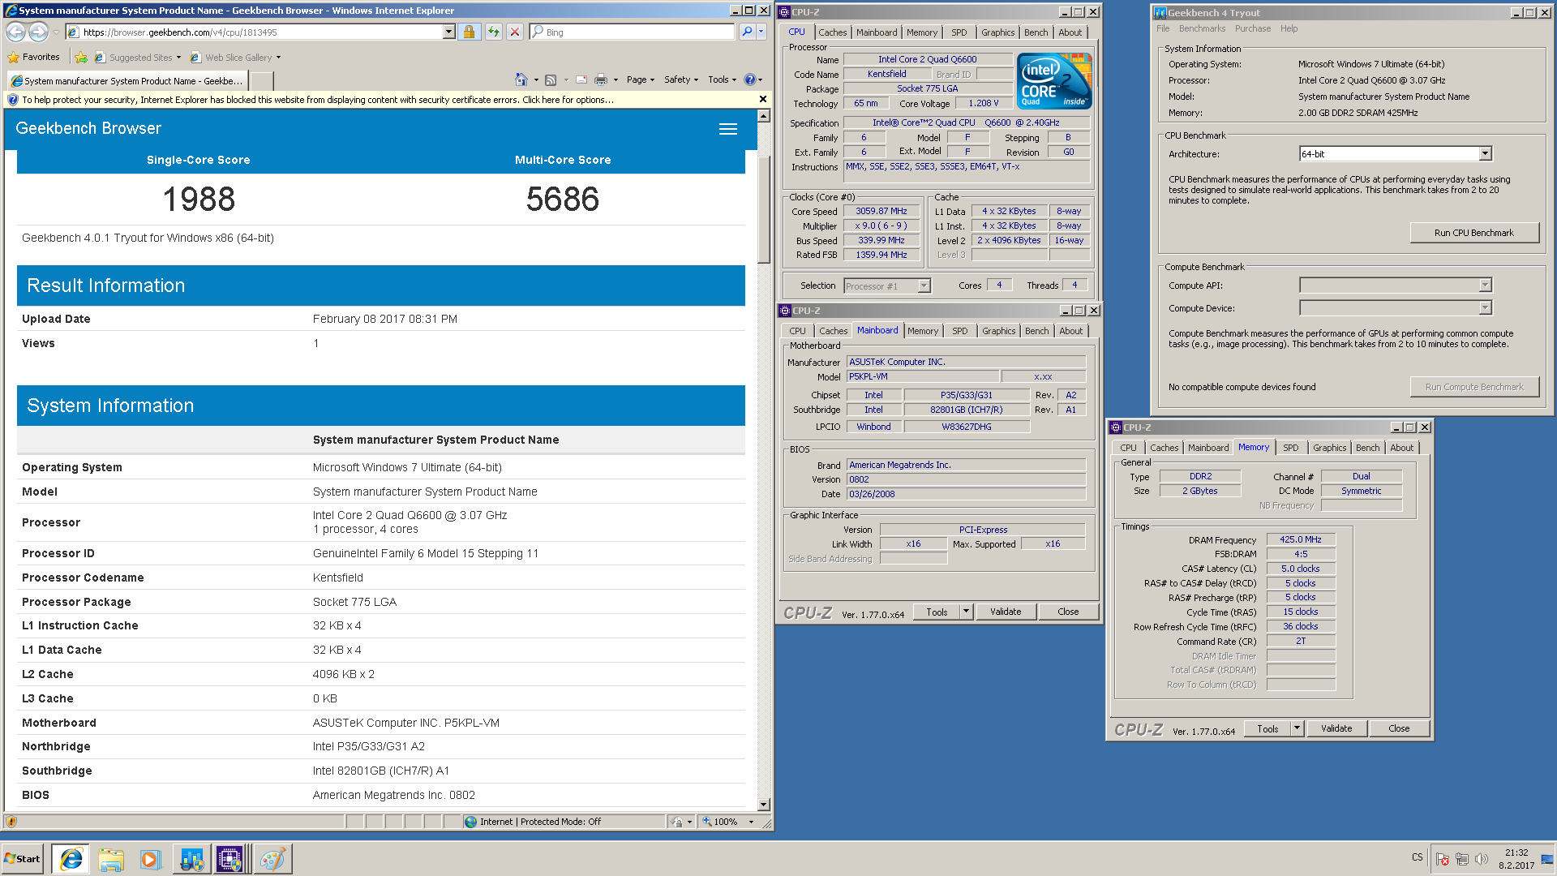Click the security lock icon by address bar
Screen dimensions: 1557x876
469,32
